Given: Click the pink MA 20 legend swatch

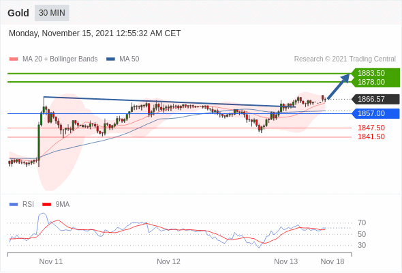Looking at the screenshot, I should pyautogui.click(x=14, y=59).
